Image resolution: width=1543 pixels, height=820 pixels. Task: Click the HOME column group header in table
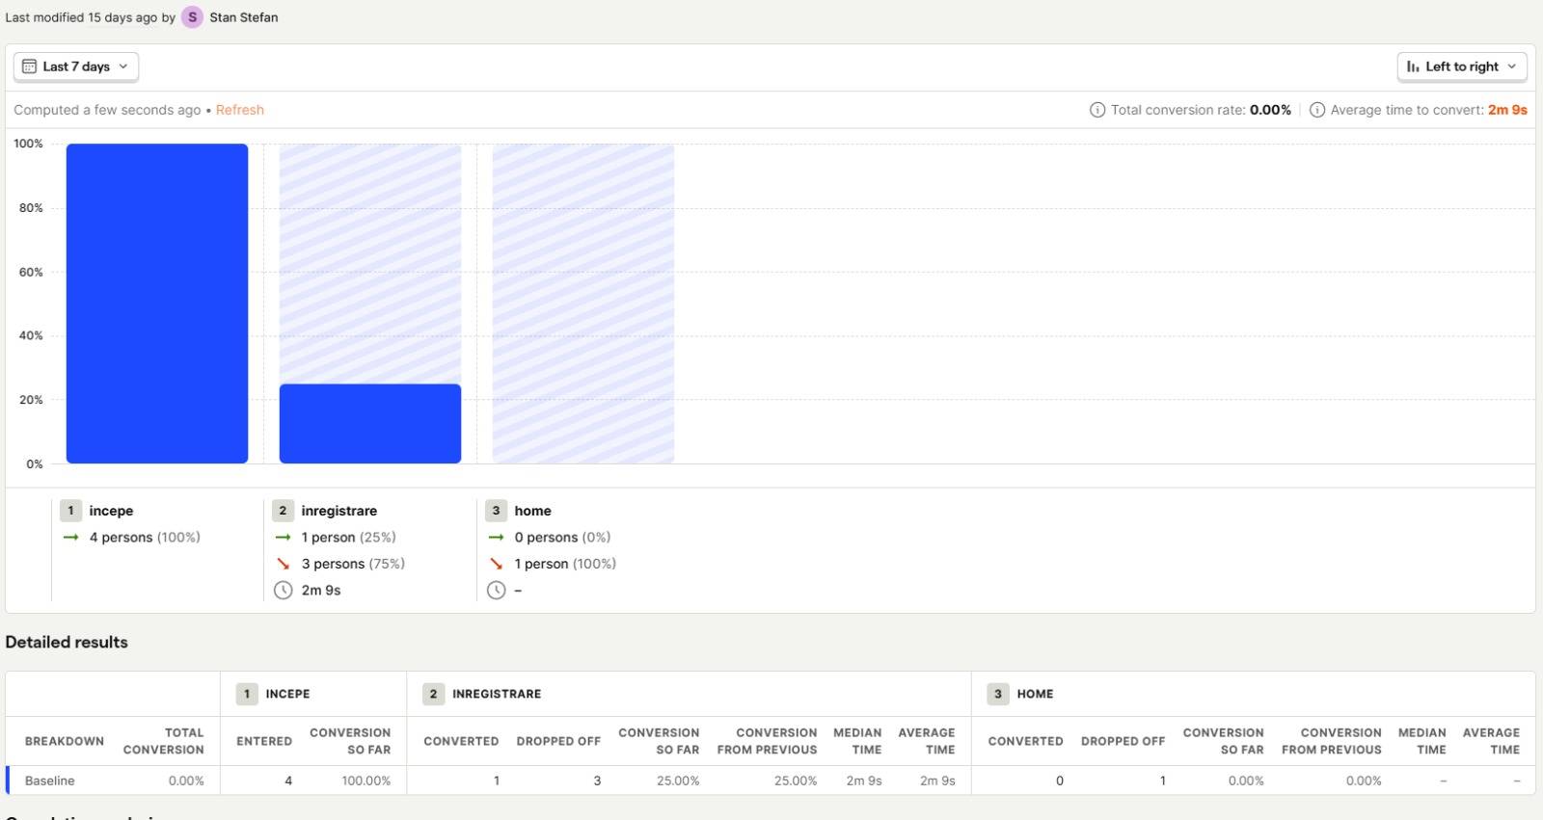tap(1035, 694)
